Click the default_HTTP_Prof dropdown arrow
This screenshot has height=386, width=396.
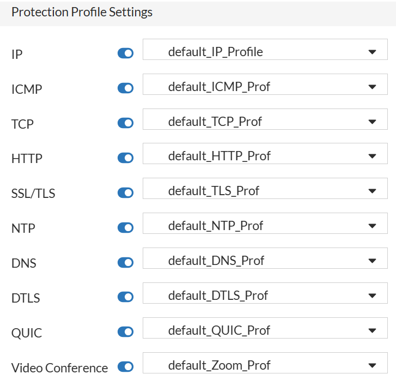click(372, 156)
